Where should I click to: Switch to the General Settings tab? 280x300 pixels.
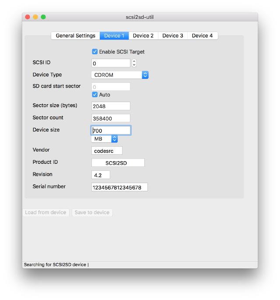[x=75, y=36]
